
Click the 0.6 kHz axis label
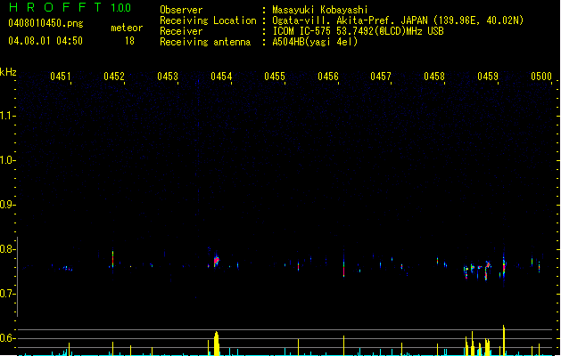point(7,338)
